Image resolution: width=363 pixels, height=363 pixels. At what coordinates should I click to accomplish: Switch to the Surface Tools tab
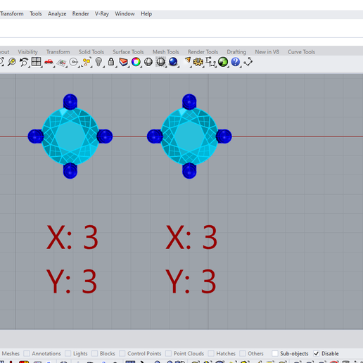128,52
